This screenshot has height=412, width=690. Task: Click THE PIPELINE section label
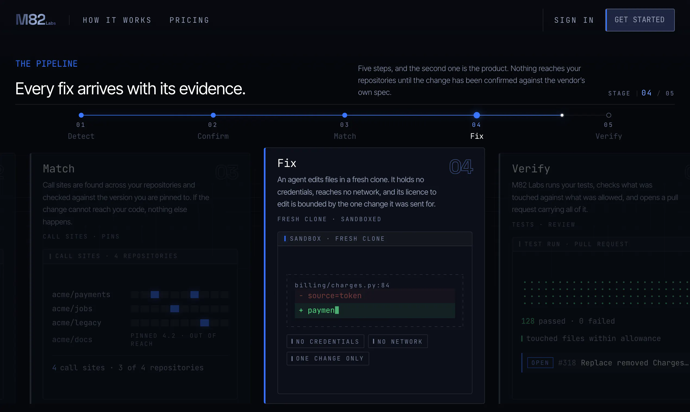tap(46, 64)
